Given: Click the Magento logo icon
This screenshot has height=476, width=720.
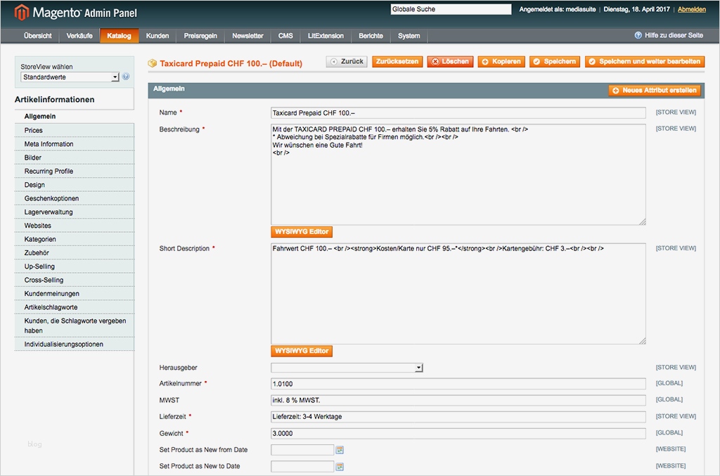Looking at the screenshot, I should point(21,13).
